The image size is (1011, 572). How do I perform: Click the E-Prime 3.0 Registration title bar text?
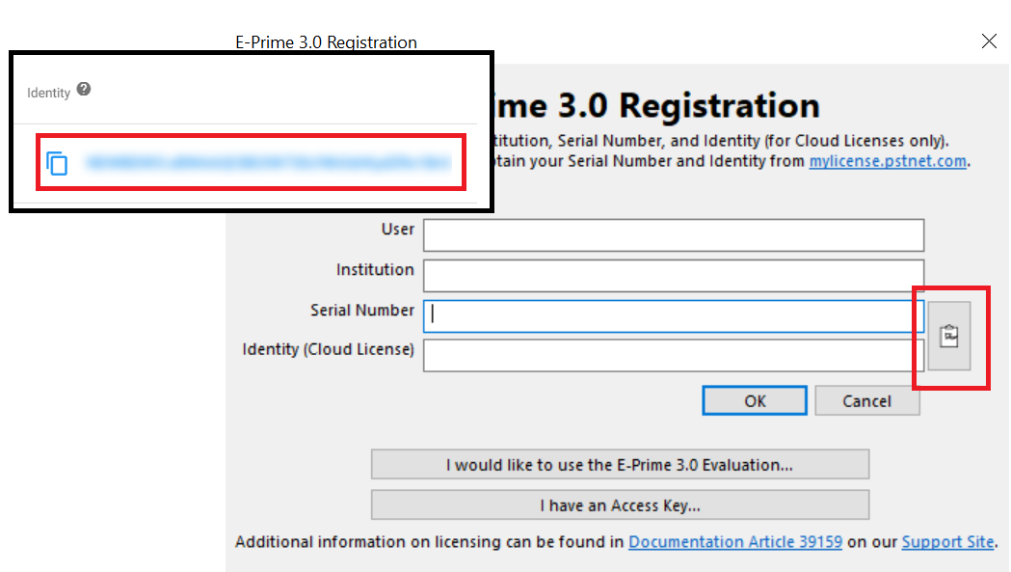point(327,42)
